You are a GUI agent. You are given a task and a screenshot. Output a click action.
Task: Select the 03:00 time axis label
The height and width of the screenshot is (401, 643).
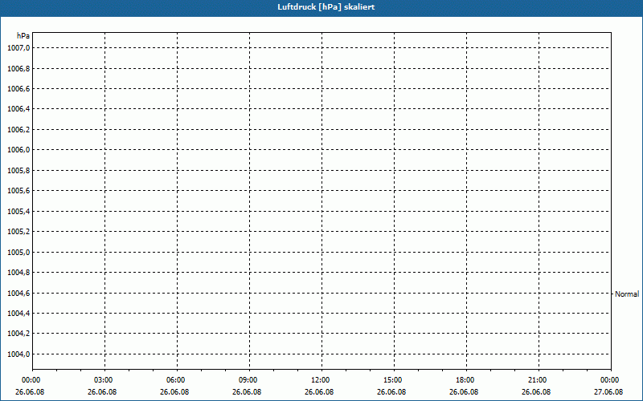(x=104, y=380)
